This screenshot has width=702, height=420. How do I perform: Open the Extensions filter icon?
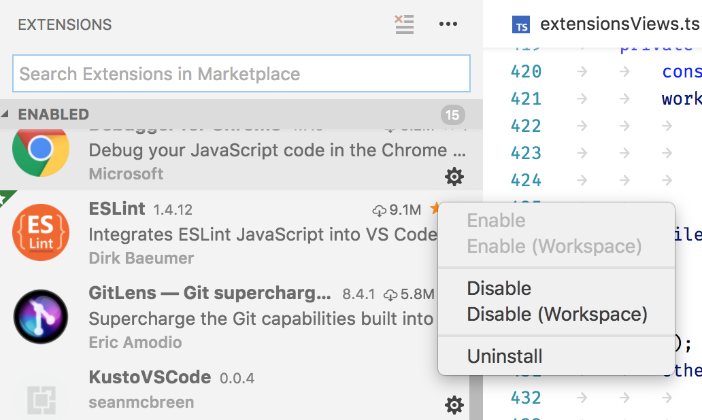pos(403,24)
